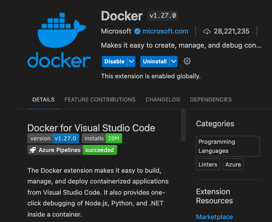
Task: Click the Docker whale logo image
Action: coord(59,40)
